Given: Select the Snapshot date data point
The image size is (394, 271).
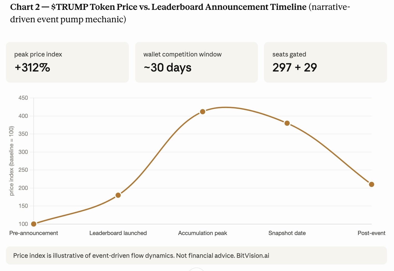Looking at the screenshot, I should [287, 123].
